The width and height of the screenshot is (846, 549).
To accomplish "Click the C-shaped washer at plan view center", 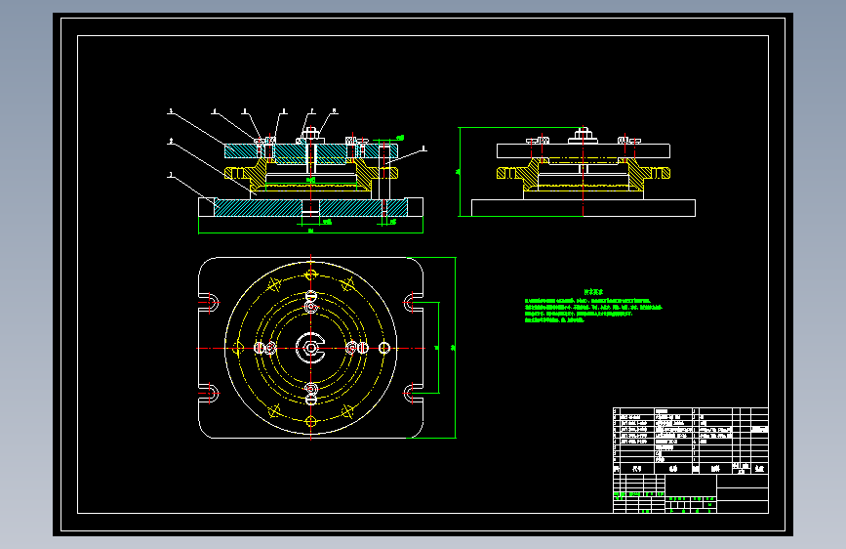I will point(310,348).
